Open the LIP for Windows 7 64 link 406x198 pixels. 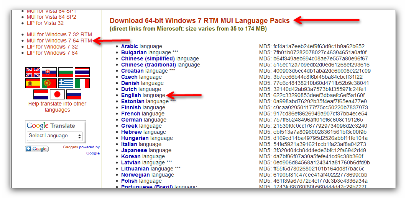52,53
